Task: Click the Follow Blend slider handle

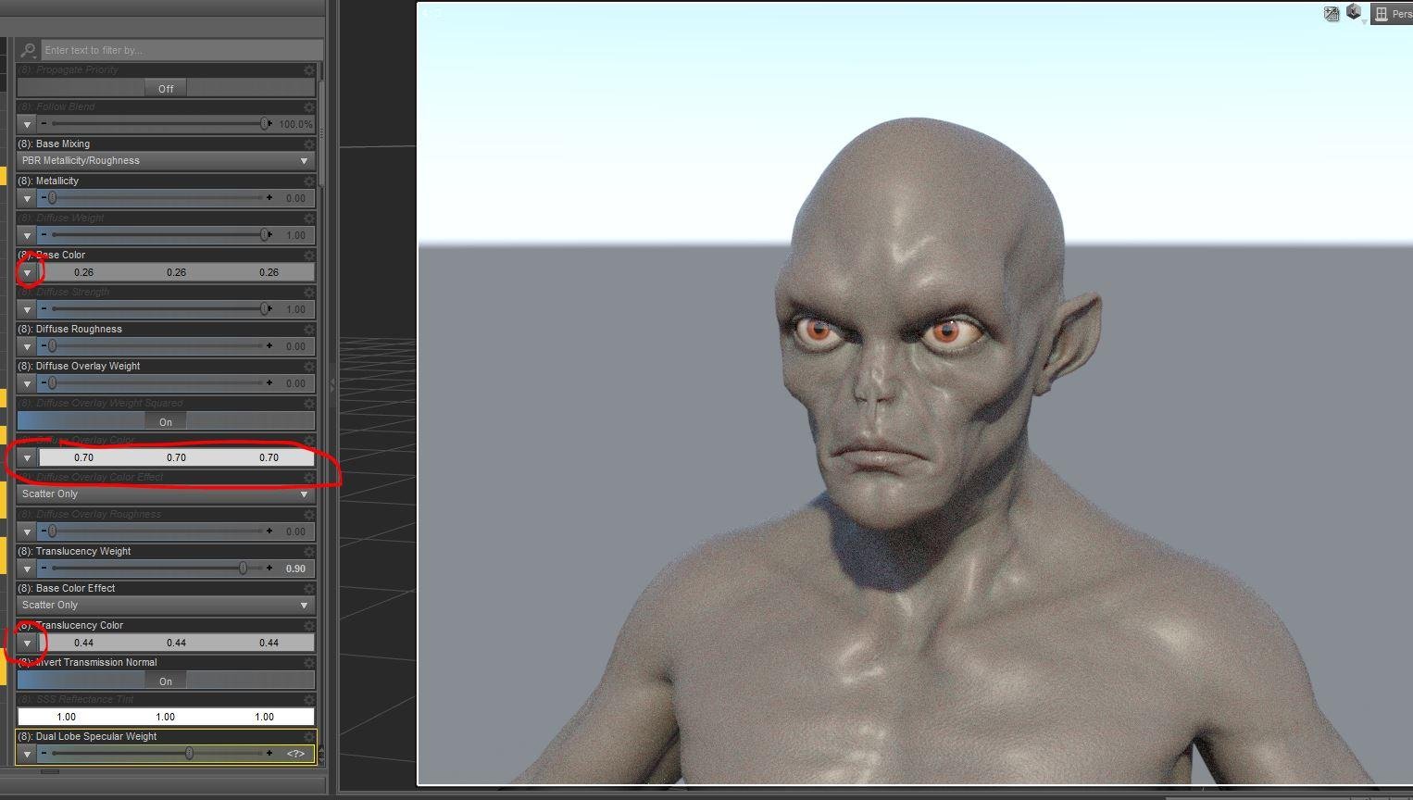Action: click(265, 124)
